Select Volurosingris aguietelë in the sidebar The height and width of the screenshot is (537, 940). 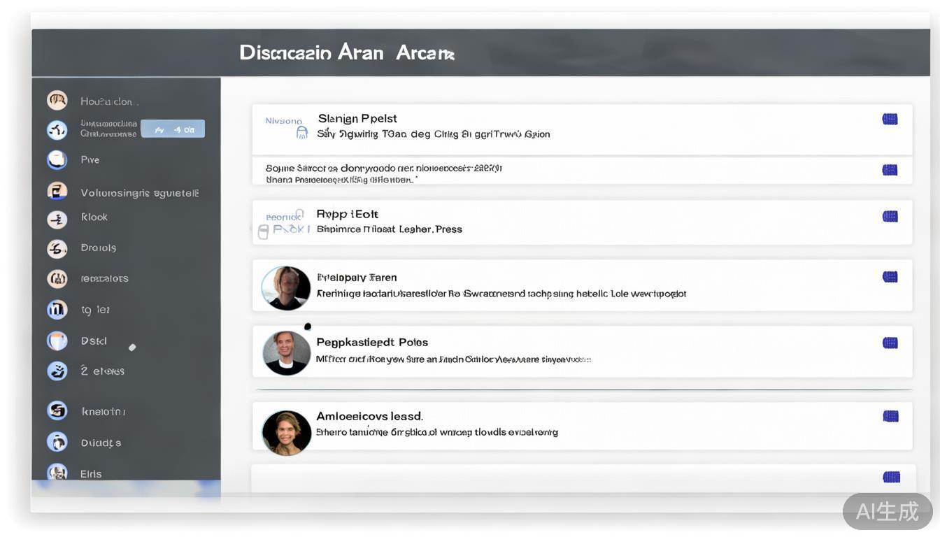point(139,193)
